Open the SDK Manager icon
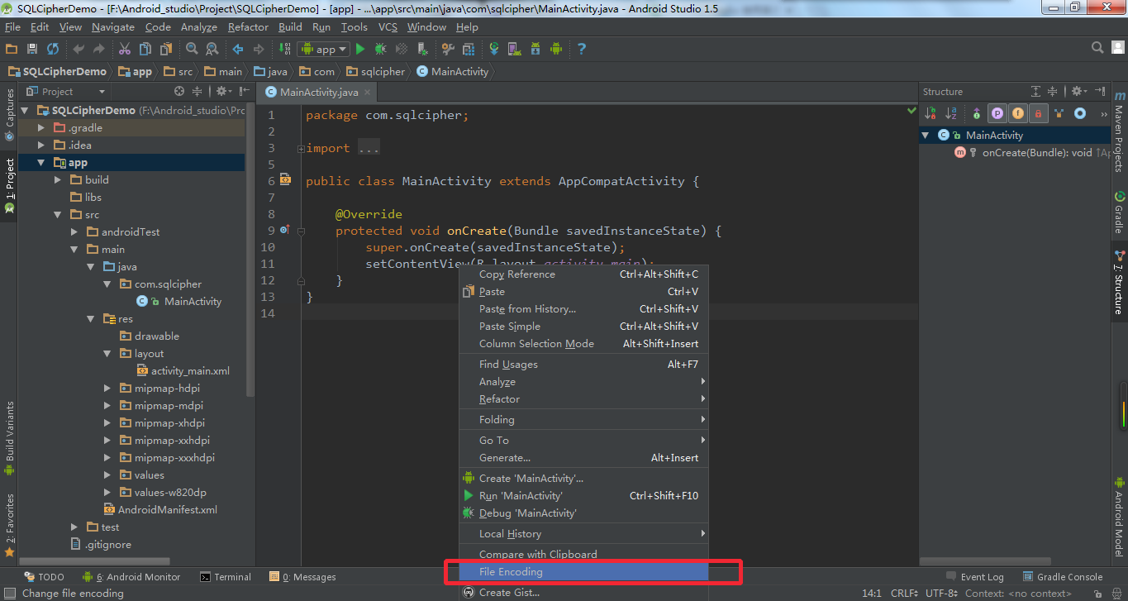The height and width of the screenshot is (601, 1128). [x=535, y=50]
